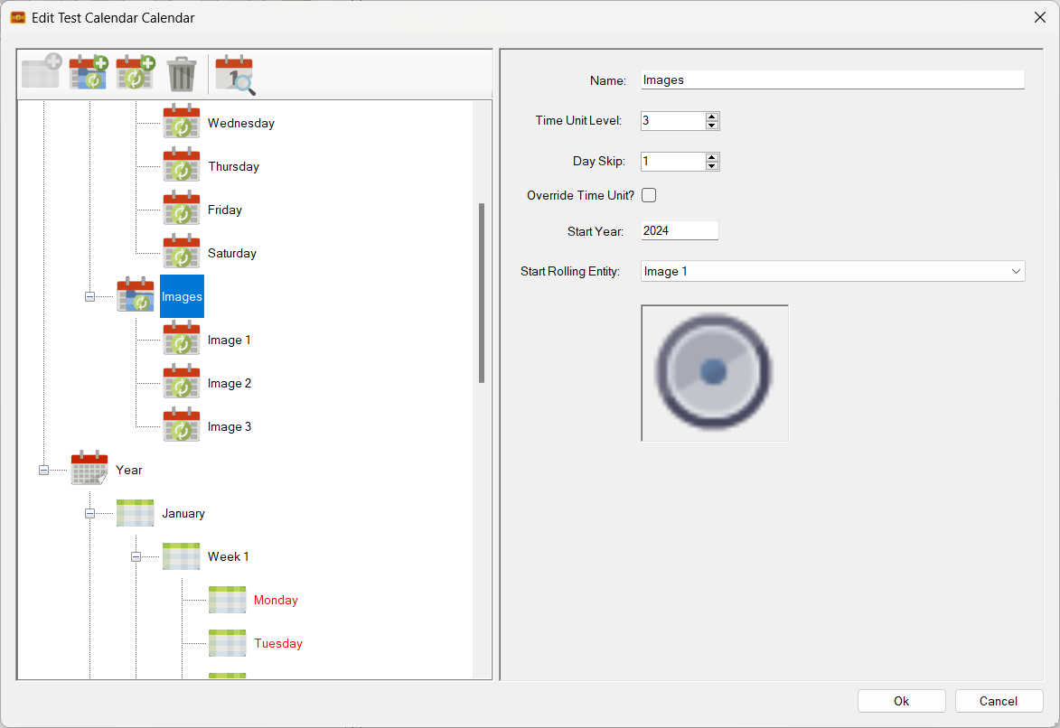The height and width of the screenshot is (728, 1060).
Task: Click into the Start Year field
Action: pyautogui.click(x=679, y=231)
